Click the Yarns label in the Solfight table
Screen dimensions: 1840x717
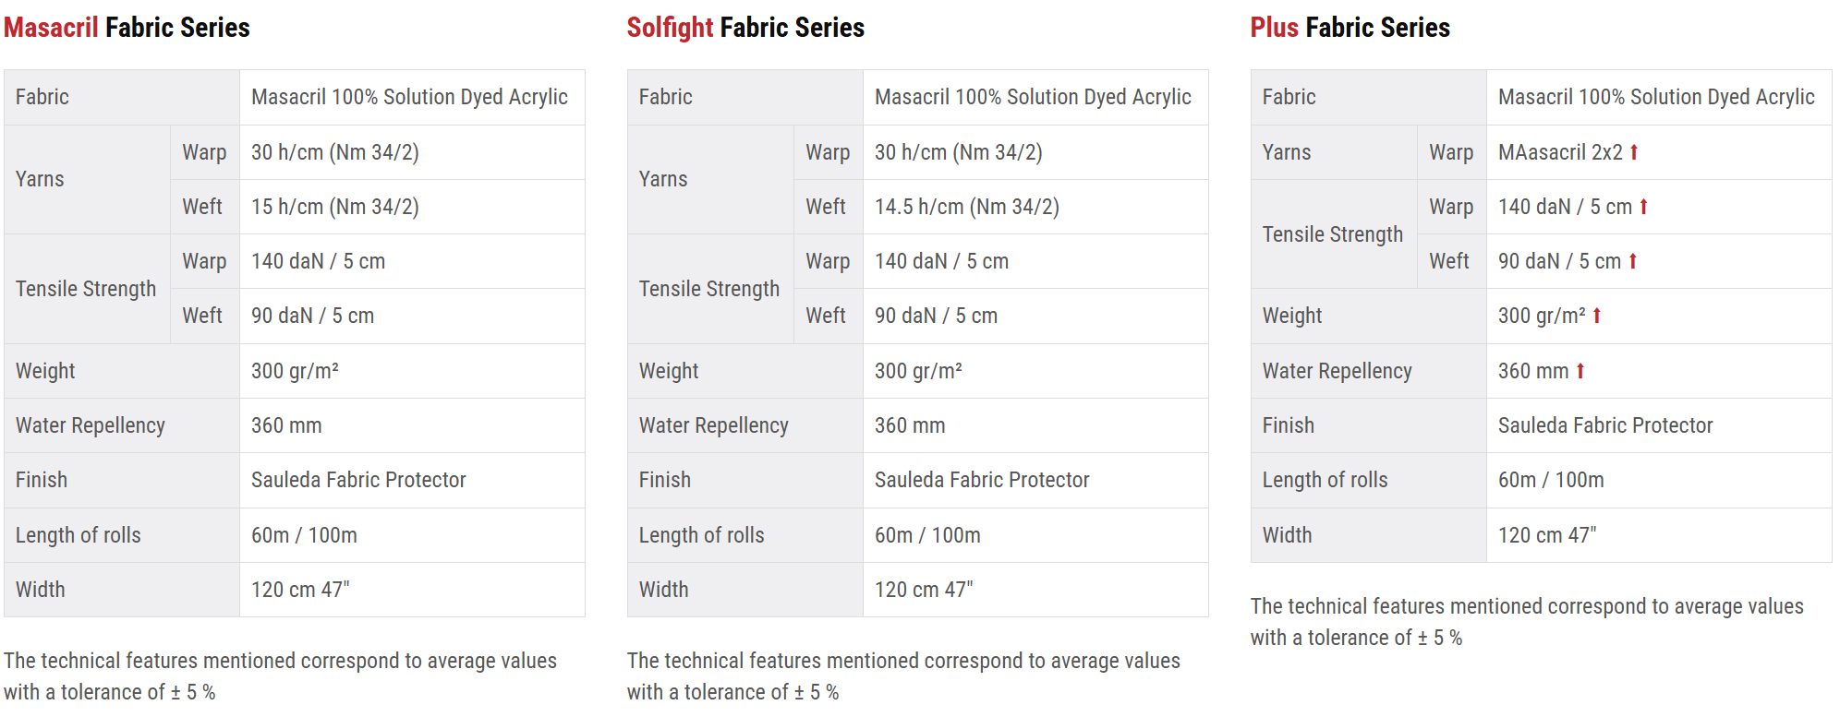tap(663, 179)
